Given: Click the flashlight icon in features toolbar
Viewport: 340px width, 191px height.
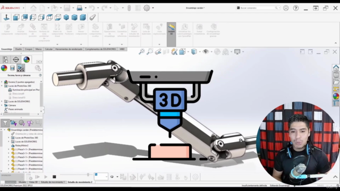Looking at the screenshot, I should (92, 18).
